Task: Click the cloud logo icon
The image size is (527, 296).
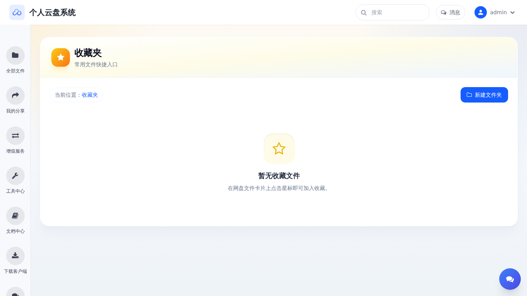Action: [x=17, y=12]
